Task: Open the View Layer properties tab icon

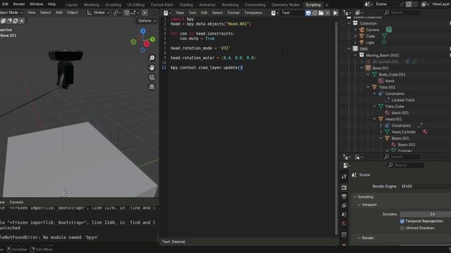Action: (344, 205)
